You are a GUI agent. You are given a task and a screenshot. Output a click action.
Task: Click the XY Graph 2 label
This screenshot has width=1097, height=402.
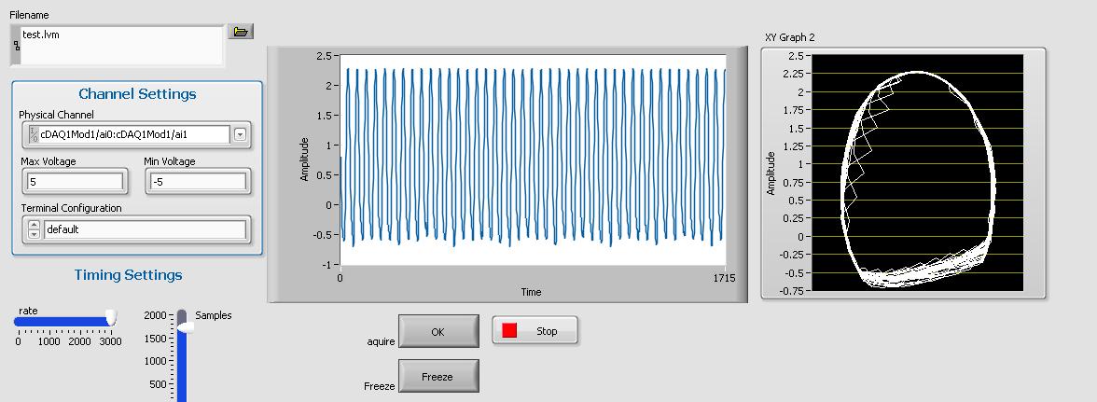pos(790,37)
